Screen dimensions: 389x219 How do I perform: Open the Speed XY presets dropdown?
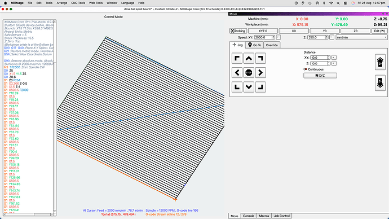click(x=279, y=37)
